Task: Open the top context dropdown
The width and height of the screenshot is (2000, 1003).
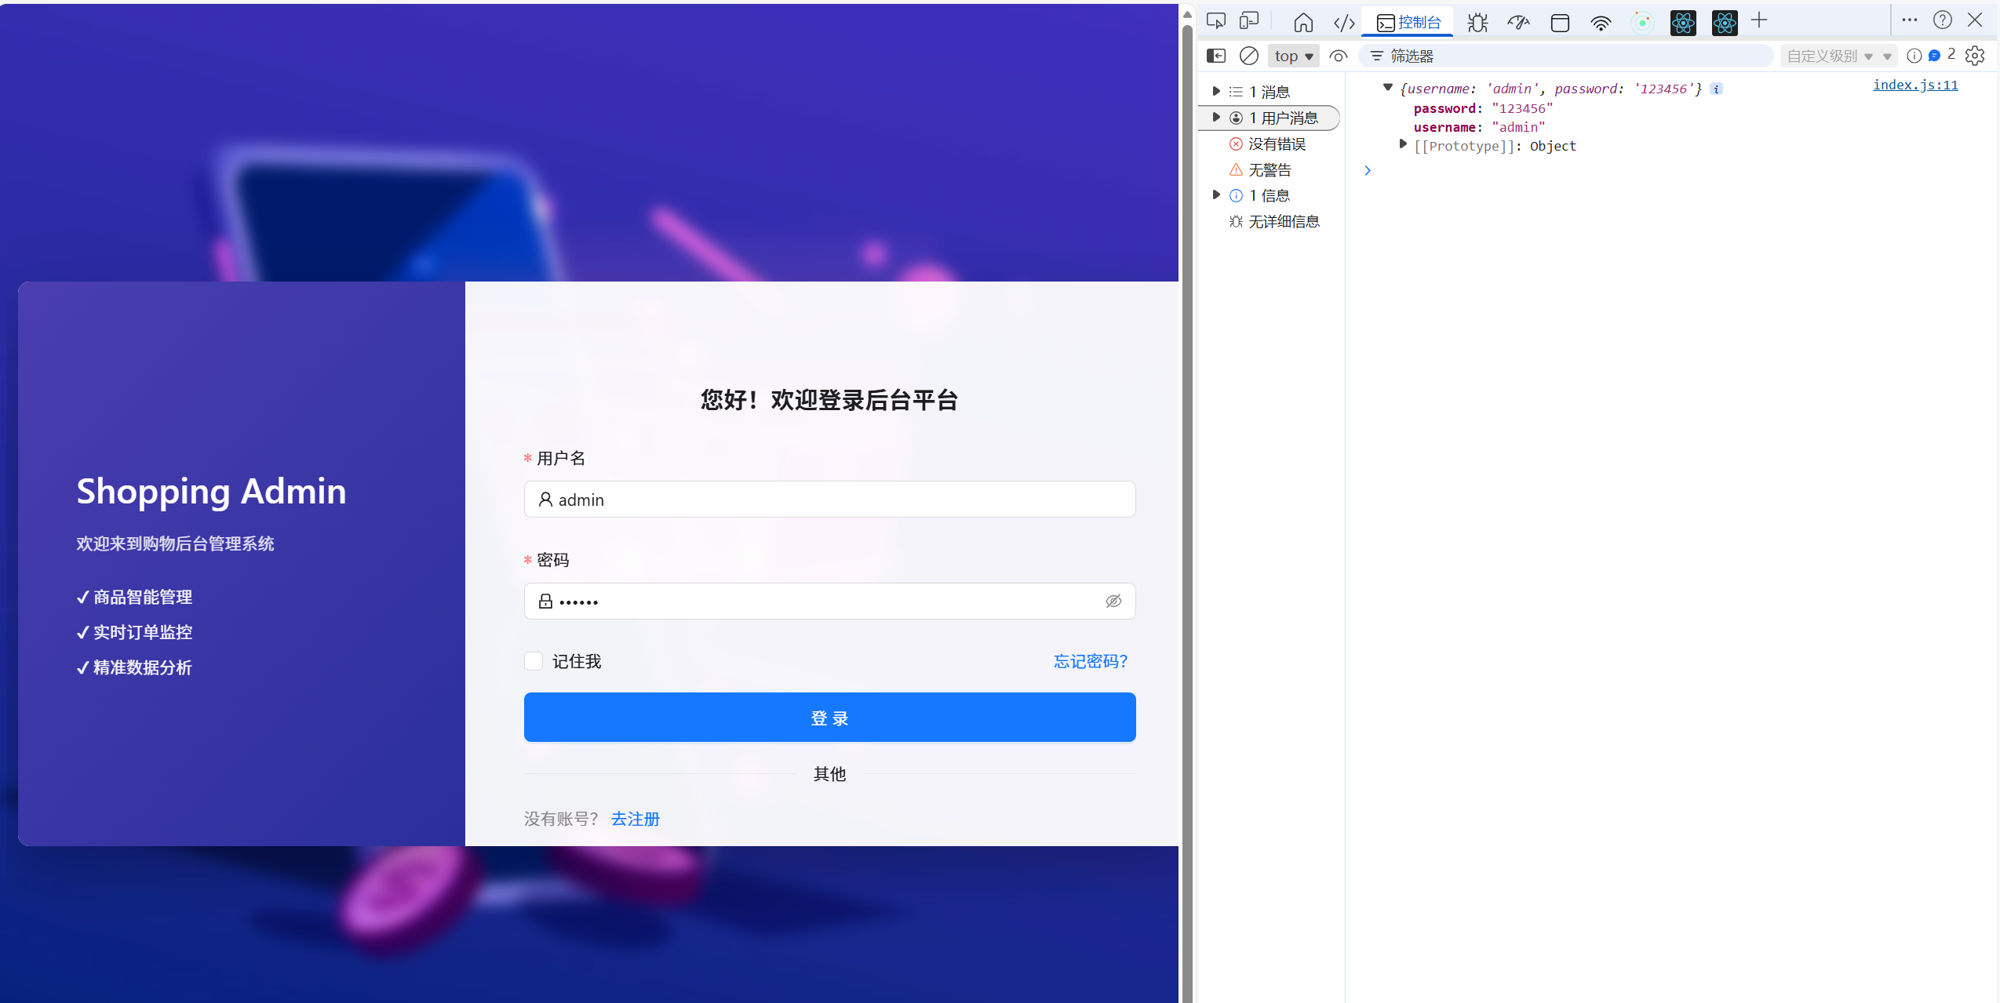Action: point(1293,56)
